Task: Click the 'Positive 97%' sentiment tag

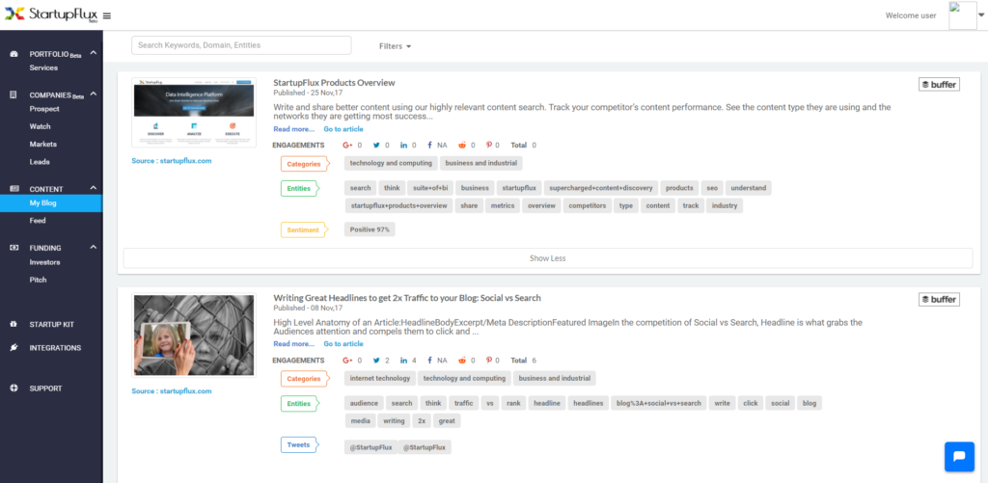Action: coord(370,229)
